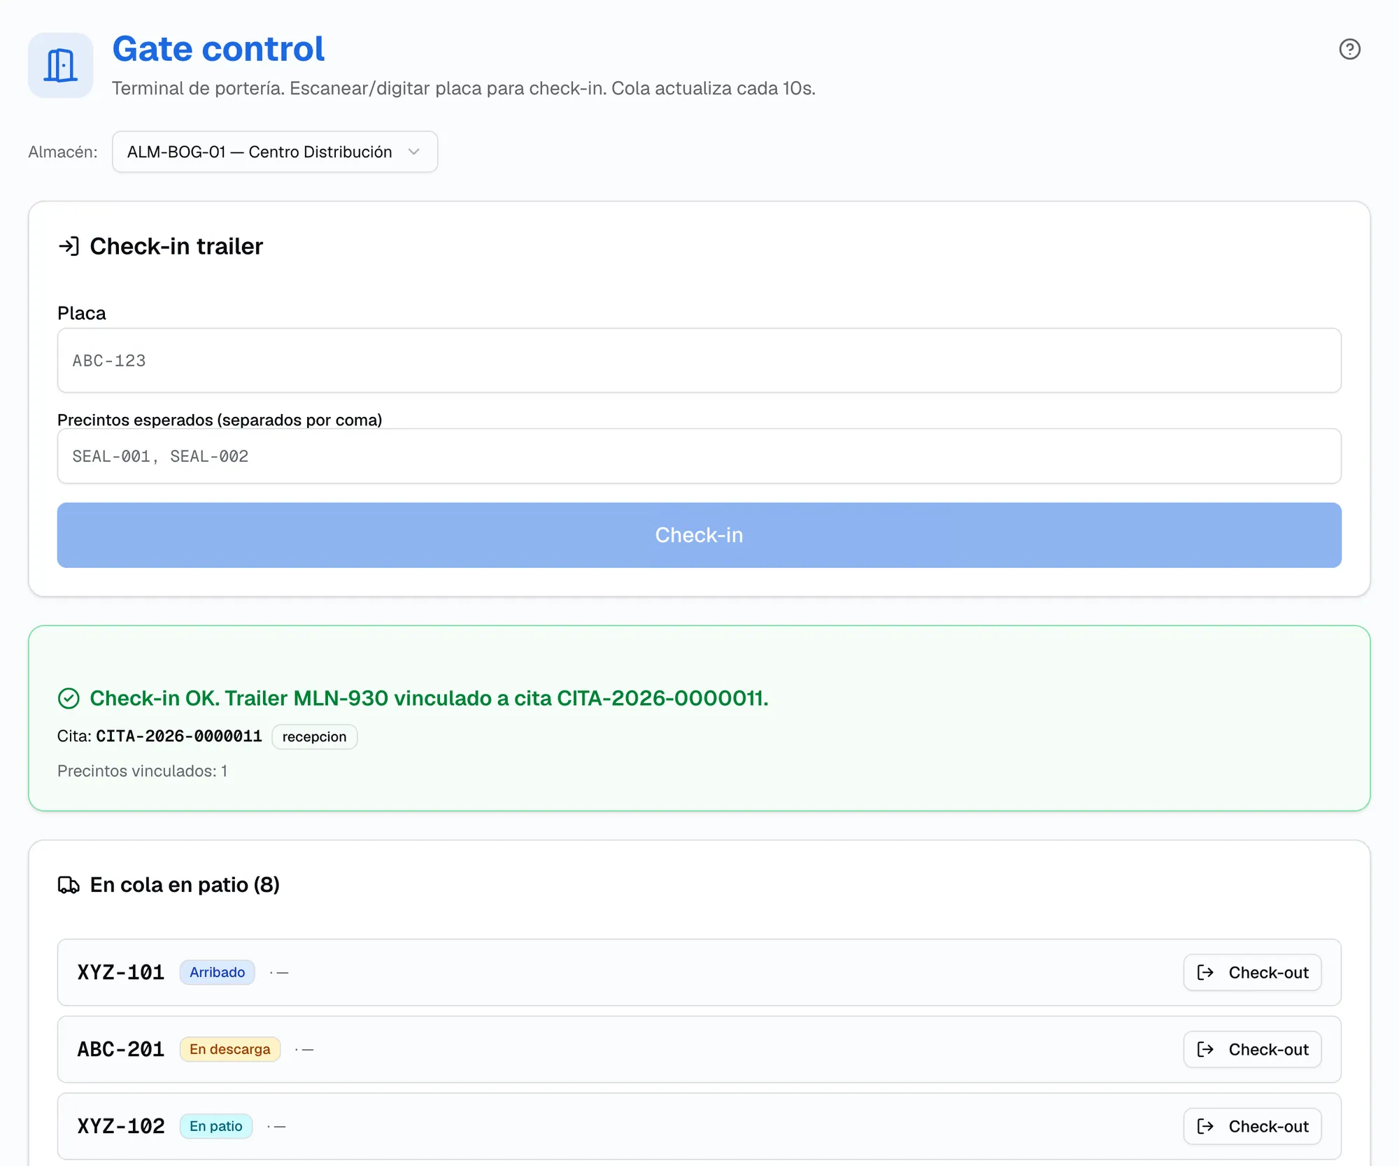The width and height of the screenshot is (1399, 1166).
Task: Click the help question mark icon
Action: pyautogui.click(x=1349, y=49)
